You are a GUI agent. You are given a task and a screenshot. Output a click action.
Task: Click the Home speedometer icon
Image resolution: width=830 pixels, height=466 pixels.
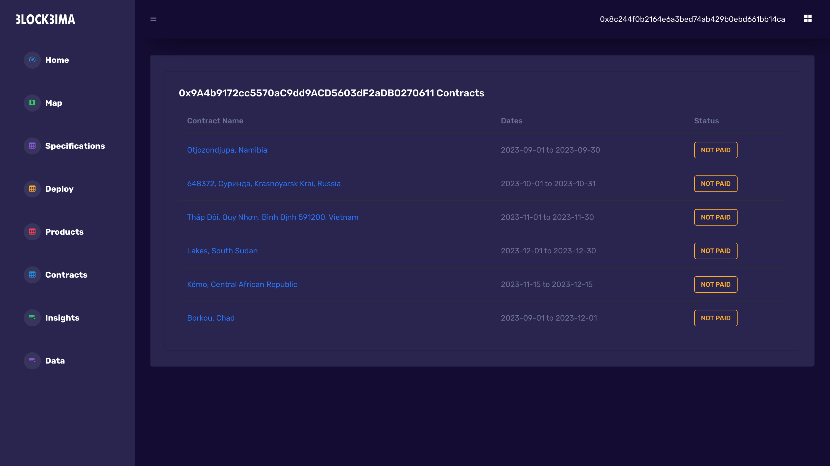32,60
